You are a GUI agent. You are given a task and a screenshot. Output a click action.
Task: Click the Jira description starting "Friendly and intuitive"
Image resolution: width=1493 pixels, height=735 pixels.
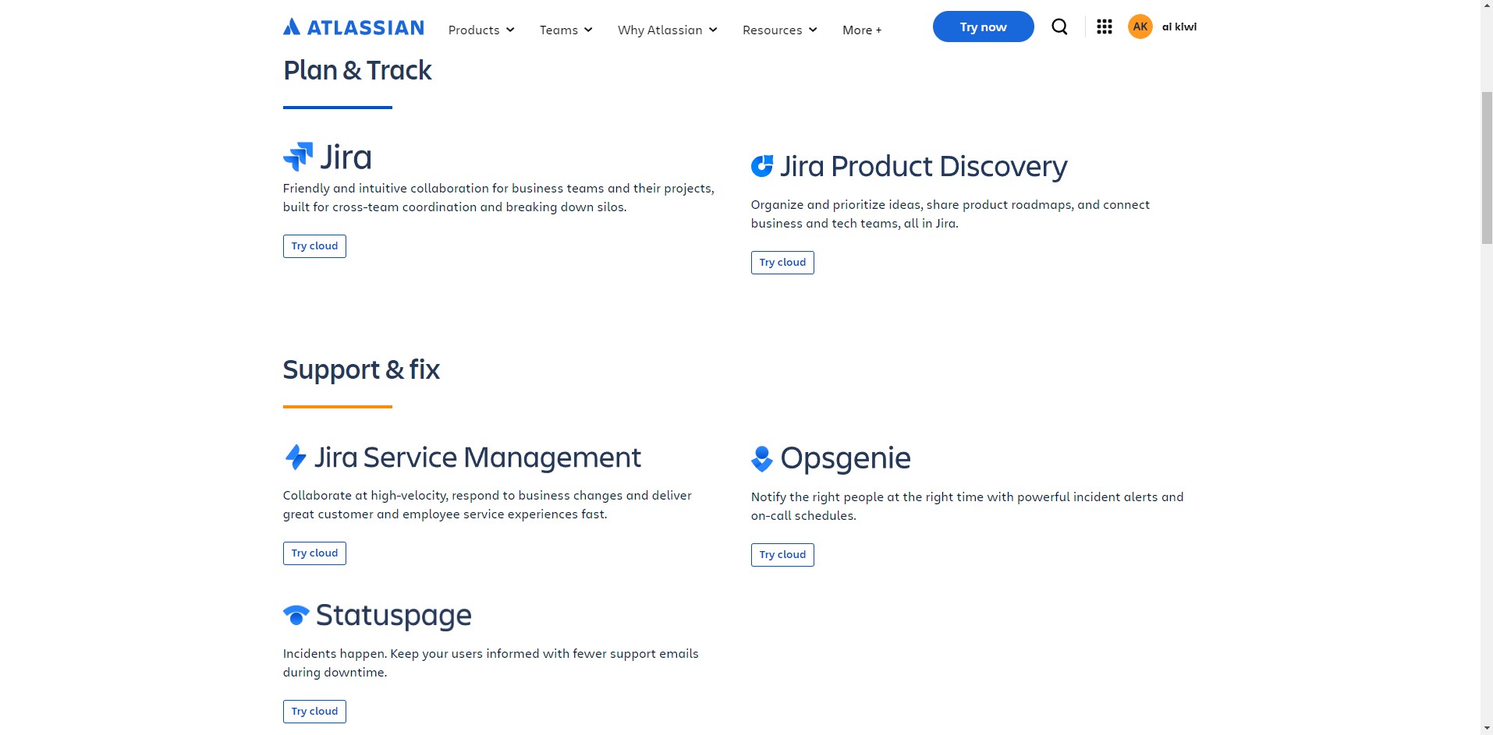(x=498, y=198)
